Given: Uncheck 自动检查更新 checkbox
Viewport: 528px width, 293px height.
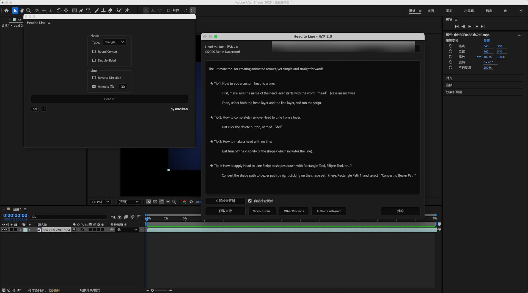Looking at the screenshot, I should tap(250, 201).
